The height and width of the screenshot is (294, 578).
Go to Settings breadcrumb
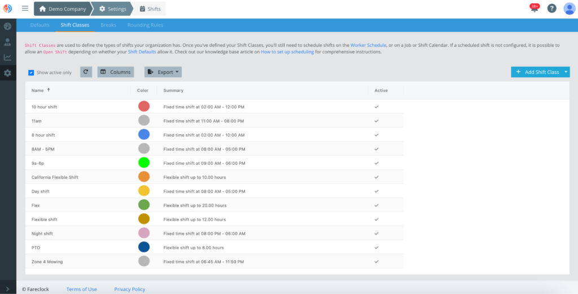113,9
